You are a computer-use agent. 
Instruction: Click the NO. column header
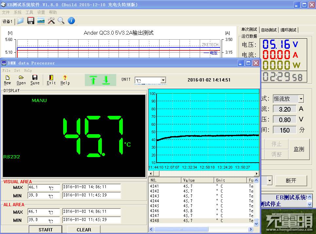165,180
